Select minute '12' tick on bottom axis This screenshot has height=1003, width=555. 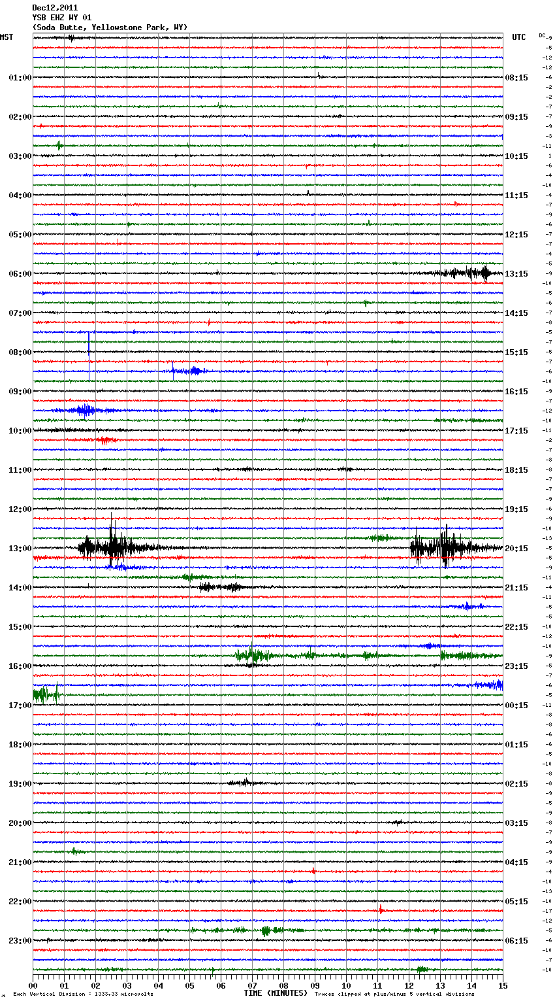tap(409, 985)
